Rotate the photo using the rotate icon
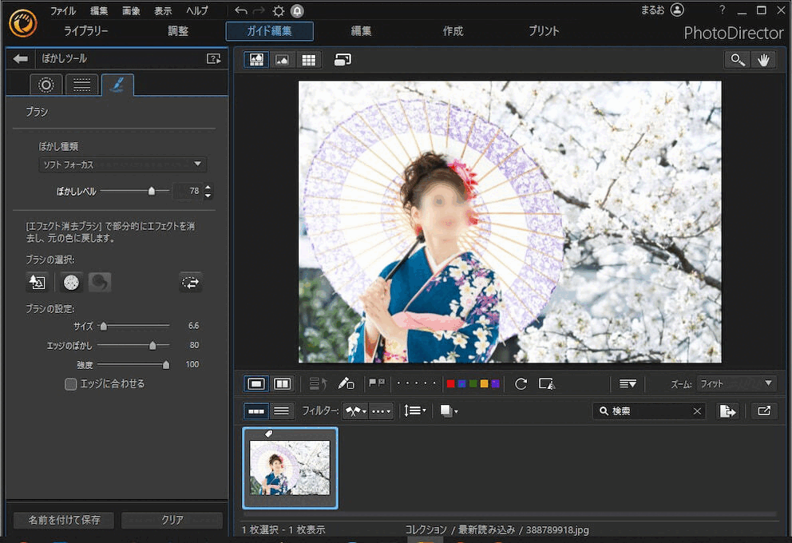 coord(521,384)
